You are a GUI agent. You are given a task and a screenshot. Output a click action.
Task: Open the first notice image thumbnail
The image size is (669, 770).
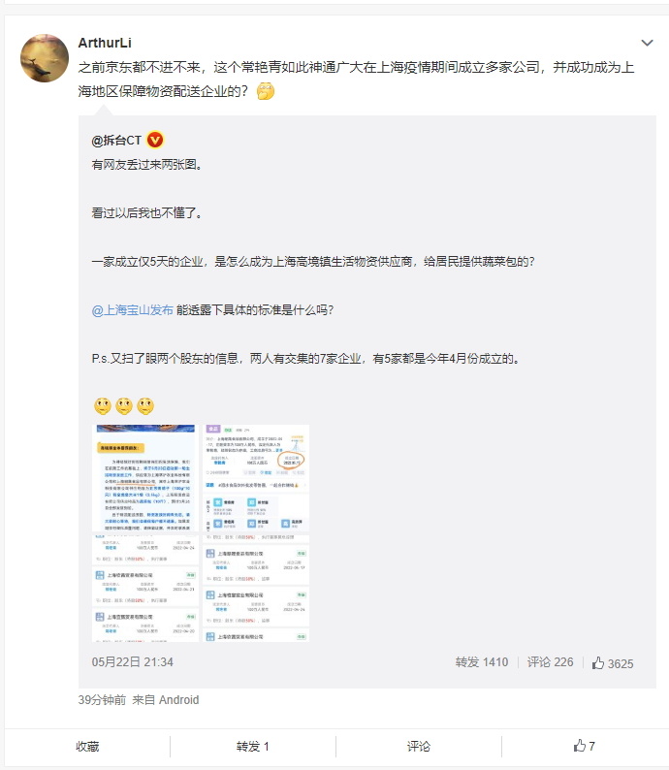[x=145, y=478]
